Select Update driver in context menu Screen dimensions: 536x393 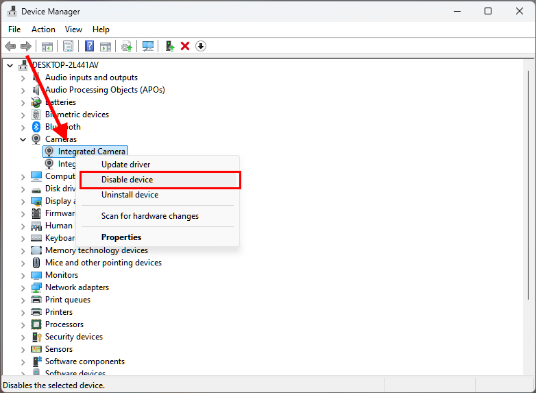click(x=126, y=165)
